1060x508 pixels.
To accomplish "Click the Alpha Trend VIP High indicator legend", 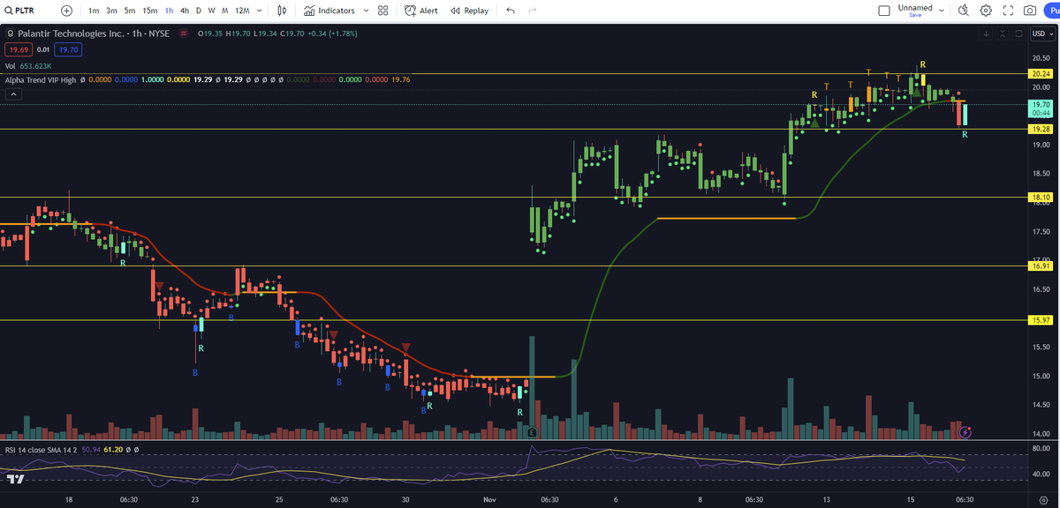I will (41, 79).
